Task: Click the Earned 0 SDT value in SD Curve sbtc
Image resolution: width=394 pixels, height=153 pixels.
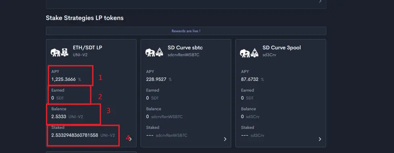Action: (152, 98)
